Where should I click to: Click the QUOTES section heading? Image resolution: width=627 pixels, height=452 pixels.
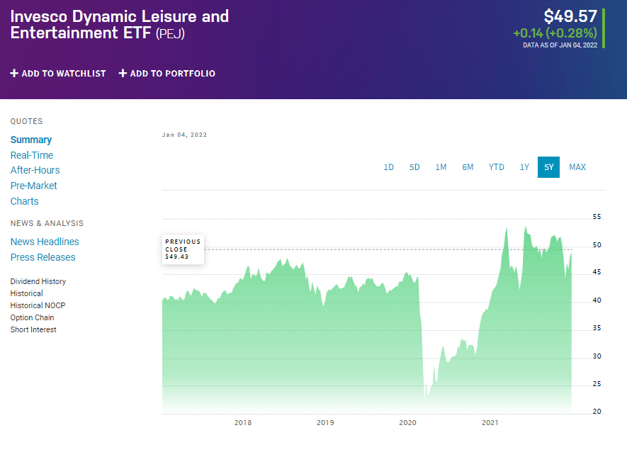[x=26, y=121]
